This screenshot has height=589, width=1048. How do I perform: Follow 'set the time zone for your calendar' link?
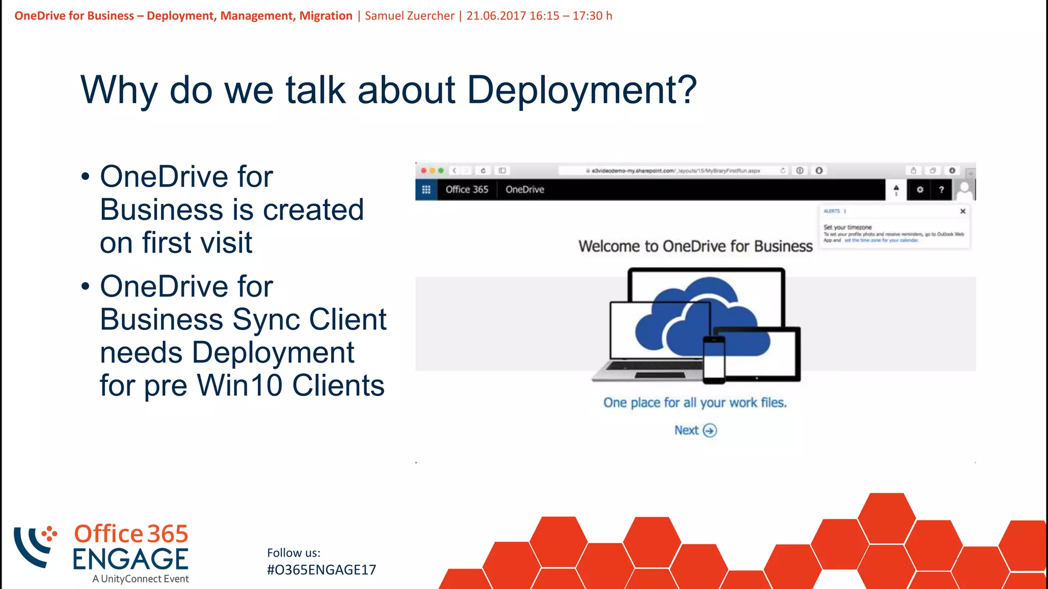pos(881,240)
